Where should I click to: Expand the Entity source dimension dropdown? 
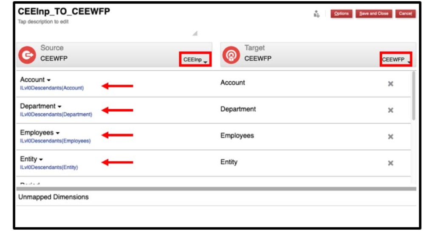[x=41, y=160]
